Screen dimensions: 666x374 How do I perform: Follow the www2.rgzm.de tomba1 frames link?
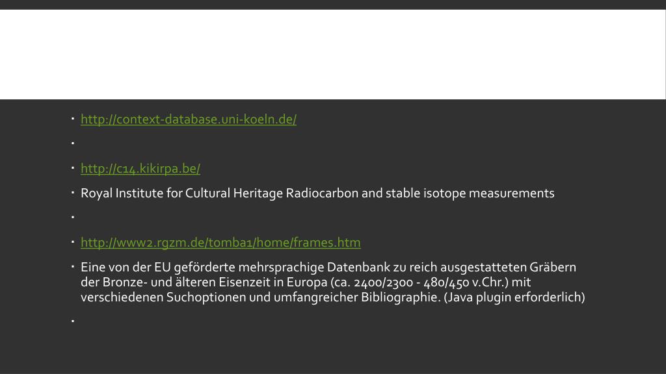point(220,243)
